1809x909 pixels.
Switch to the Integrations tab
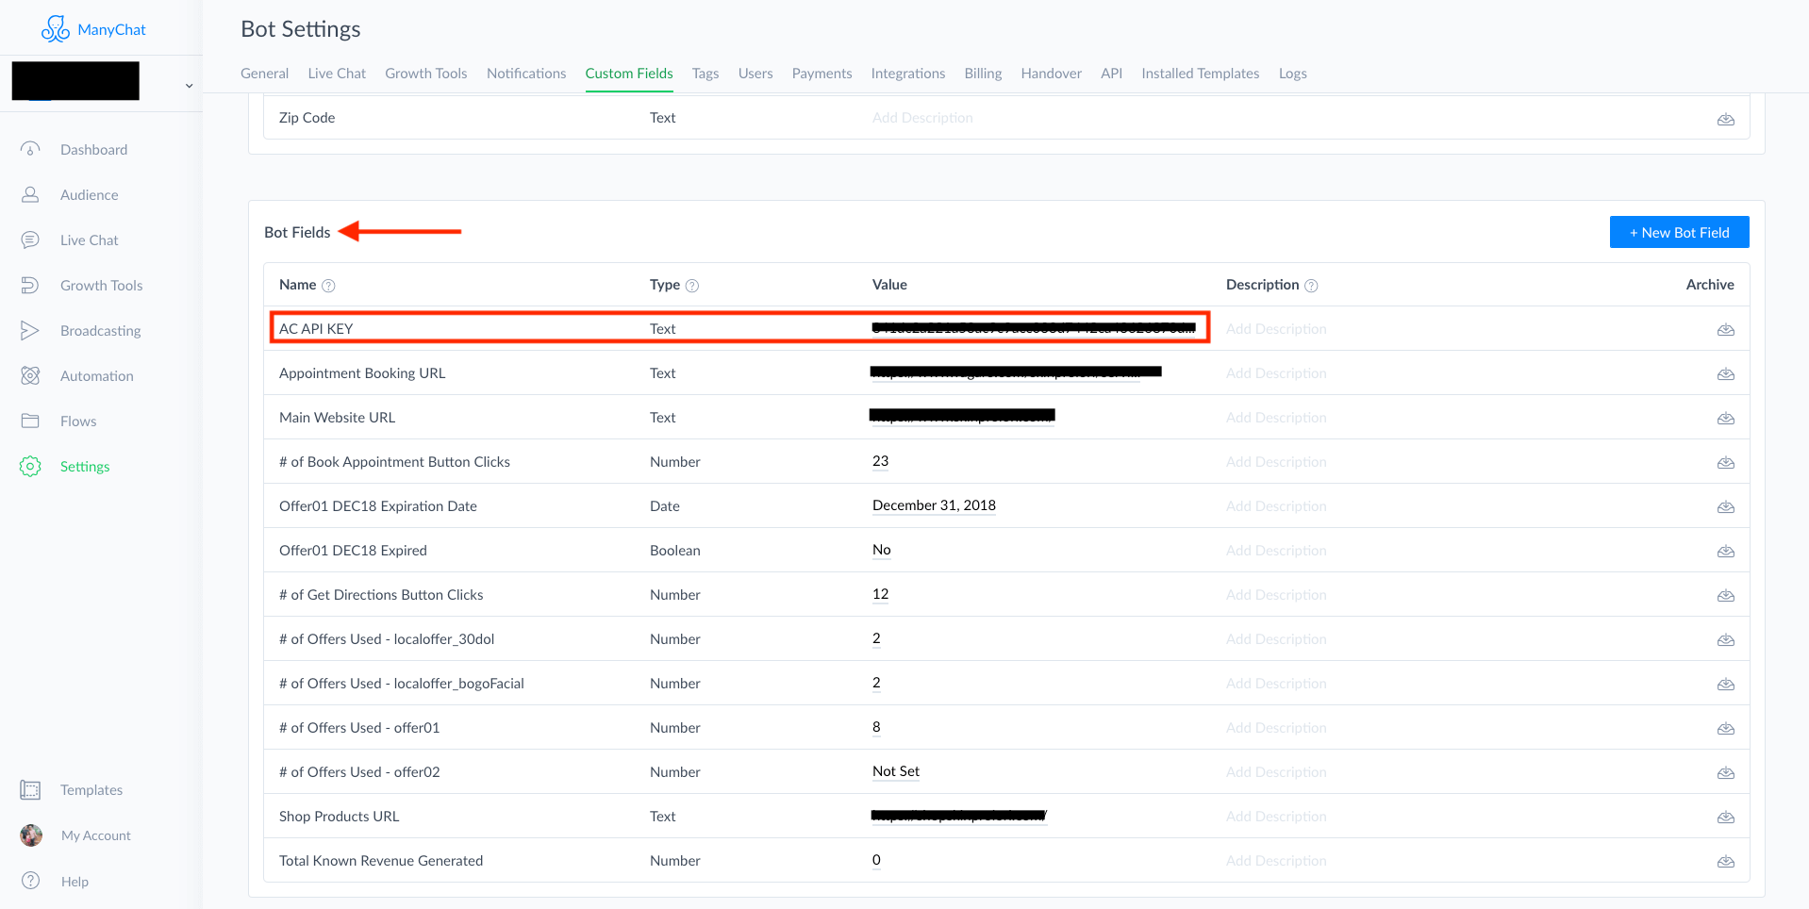click(907, 73)
